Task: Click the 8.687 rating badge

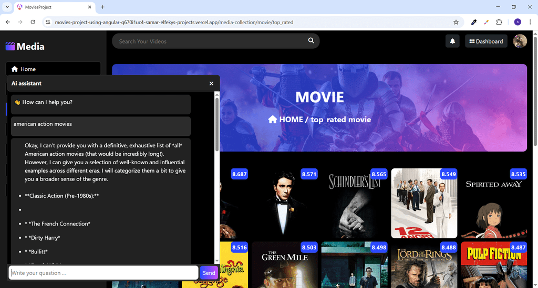Action: click(x=239, y=174)
